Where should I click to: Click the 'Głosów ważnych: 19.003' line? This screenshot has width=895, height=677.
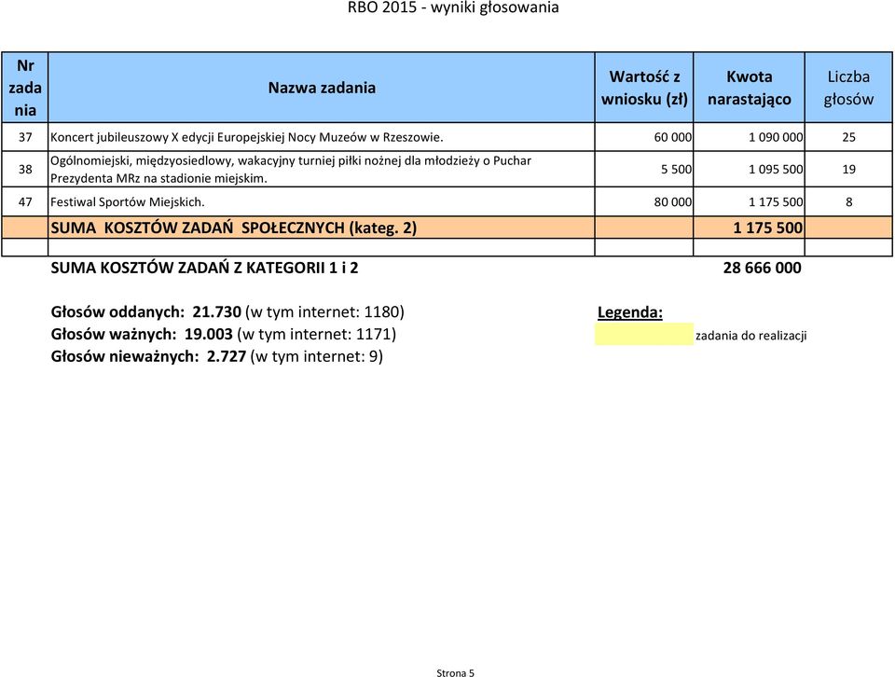tap(223, 334)
